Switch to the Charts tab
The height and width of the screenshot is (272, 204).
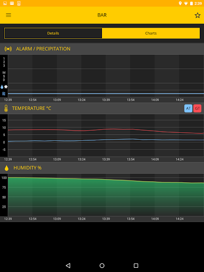click(x=151, y=33)
